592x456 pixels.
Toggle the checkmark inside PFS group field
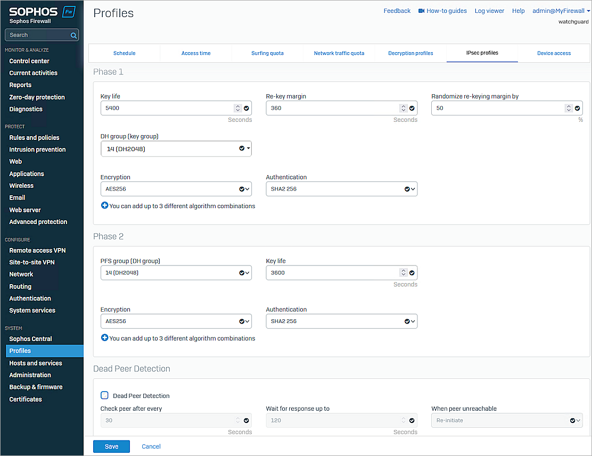(x=242, y=272)
